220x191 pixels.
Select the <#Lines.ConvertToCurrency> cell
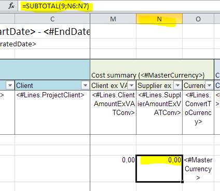198,112
